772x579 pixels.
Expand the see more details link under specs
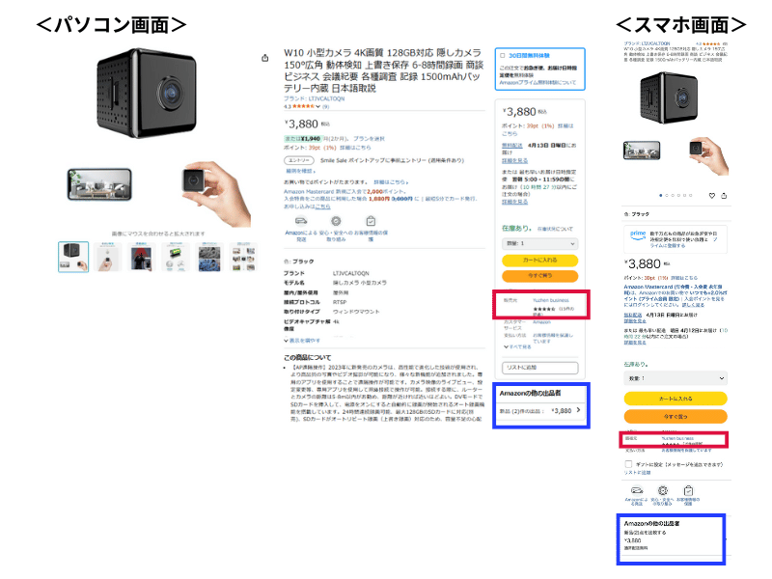point(302,341)
